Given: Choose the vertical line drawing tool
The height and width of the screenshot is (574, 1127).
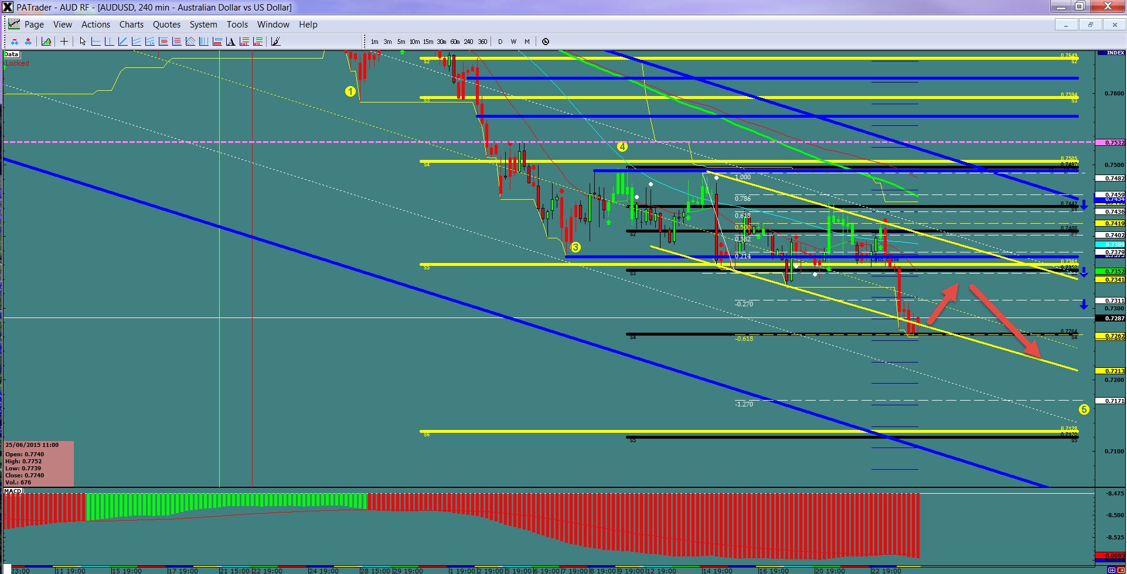Looking at the screenshot, I should 109,42.
